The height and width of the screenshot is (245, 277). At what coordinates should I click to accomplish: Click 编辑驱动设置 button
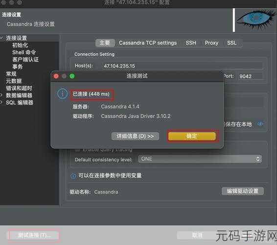(x=243, y=191)
